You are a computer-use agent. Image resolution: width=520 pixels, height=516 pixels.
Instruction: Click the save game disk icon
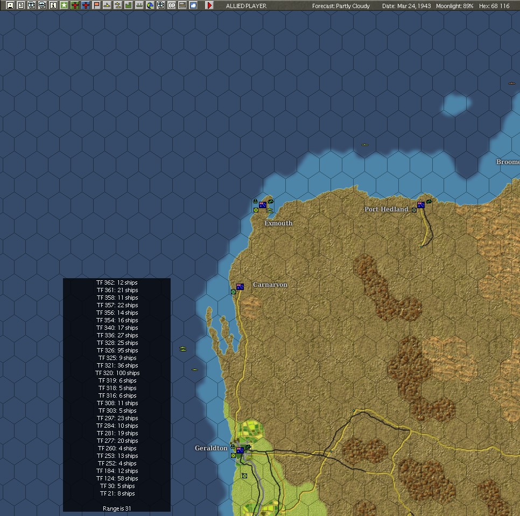pyautogui.click(x=10, y=5)
